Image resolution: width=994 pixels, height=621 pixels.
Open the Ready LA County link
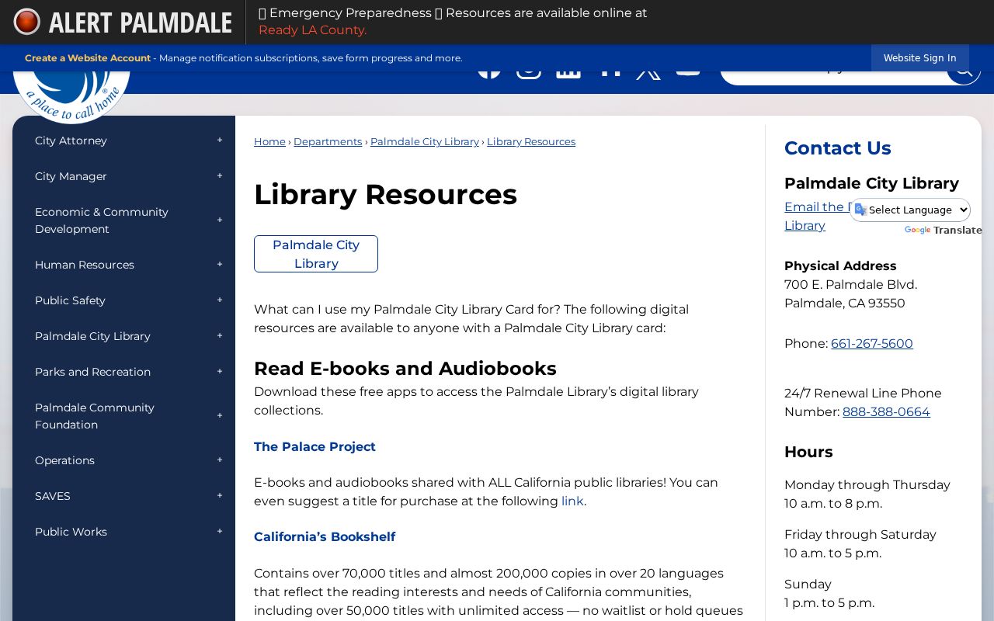pyautogui.click(x=312, y=30)
